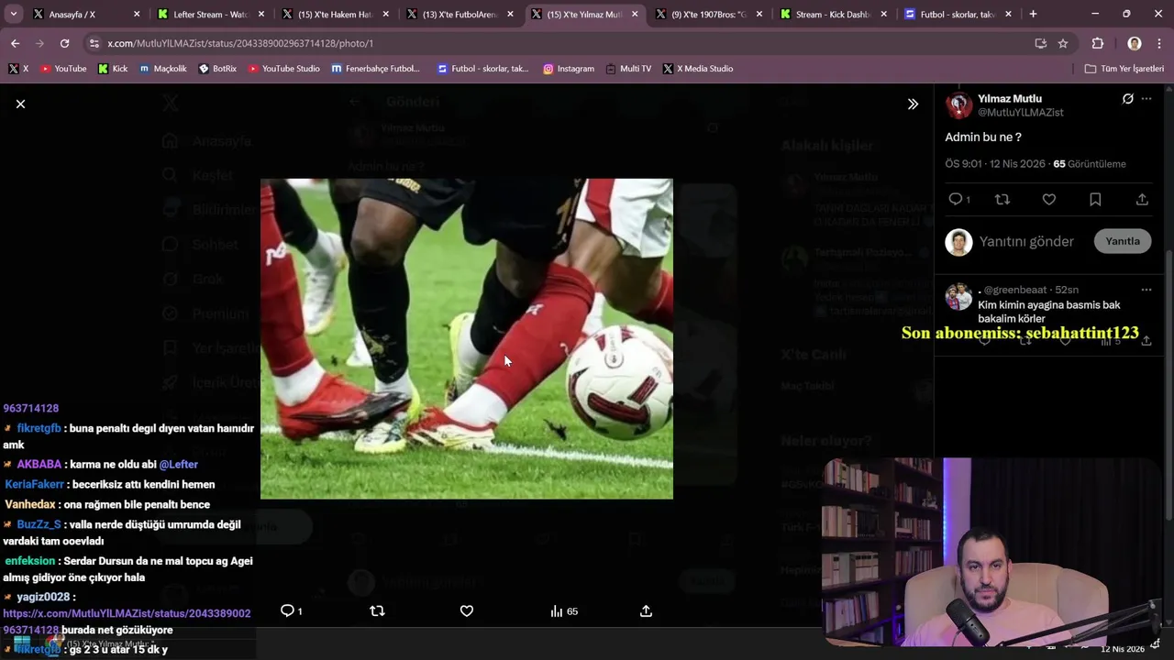Open more options for Yılmaz Mutlu's post
Viewport: 1174px width, 660px height.
tap(1146, 99)
